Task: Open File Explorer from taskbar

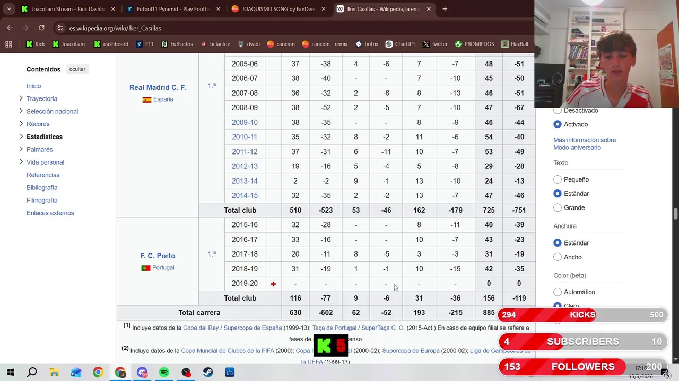Action: tap(54, 372)
